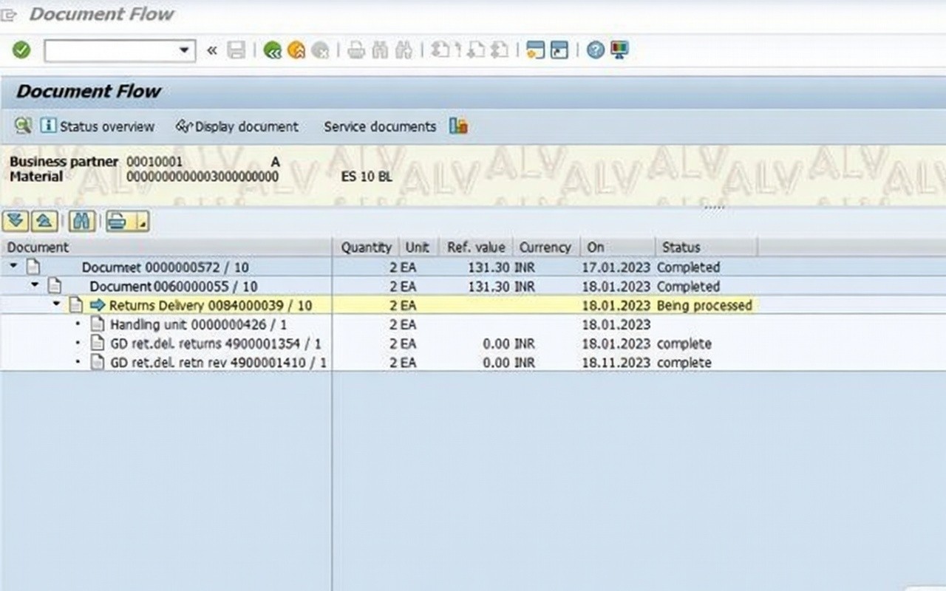This screenshot has height=591, width=946.
Task: Click the binoculars Find icon above tree
Action: (x=81, y=221)
